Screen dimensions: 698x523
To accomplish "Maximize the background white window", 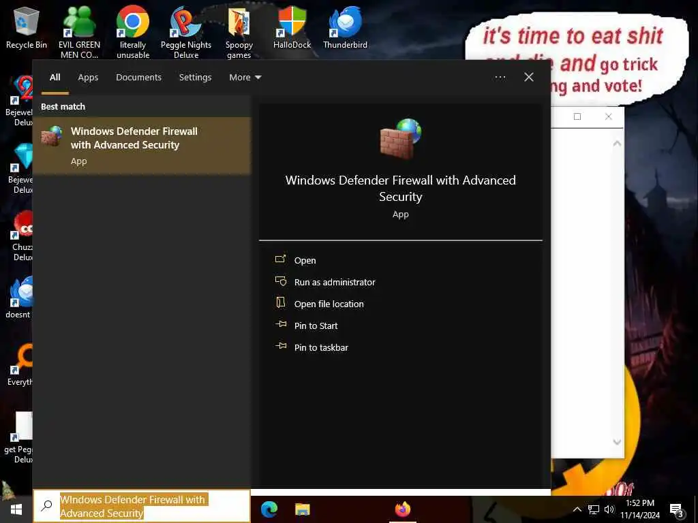I will (577, 116).
